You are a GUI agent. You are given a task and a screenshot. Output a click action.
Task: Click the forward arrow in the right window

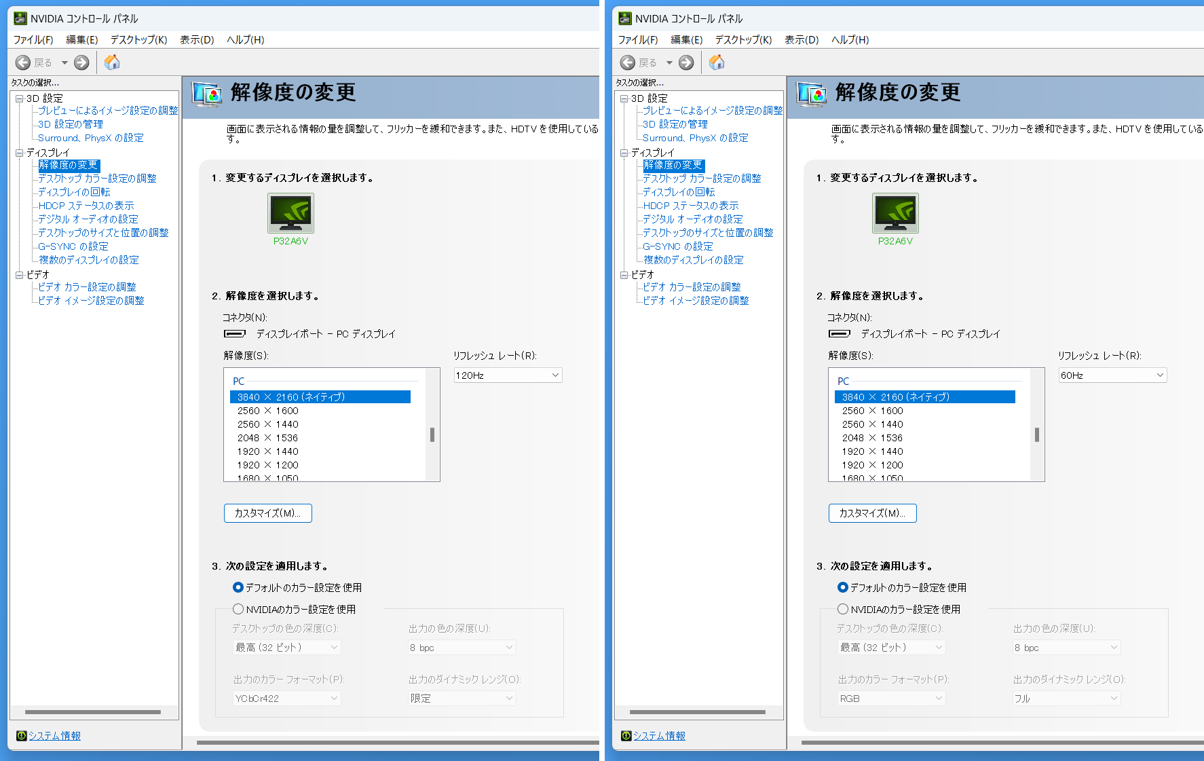[x=686, y=62]
